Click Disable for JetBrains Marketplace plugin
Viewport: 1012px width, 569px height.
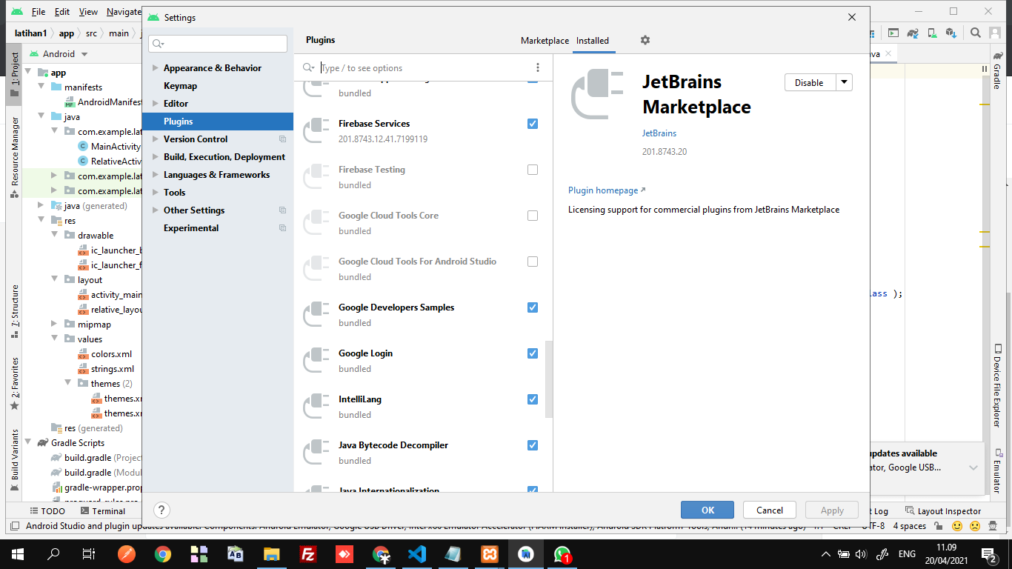[x=810, y=82]
